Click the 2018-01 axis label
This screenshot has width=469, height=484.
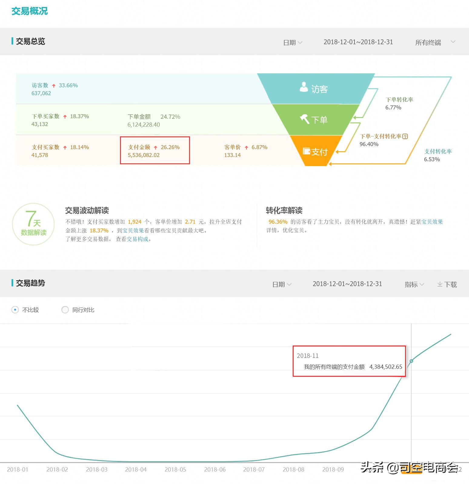coord(18,469)
